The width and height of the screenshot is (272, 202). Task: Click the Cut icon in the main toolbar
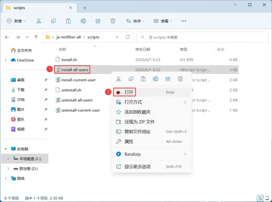39,21
